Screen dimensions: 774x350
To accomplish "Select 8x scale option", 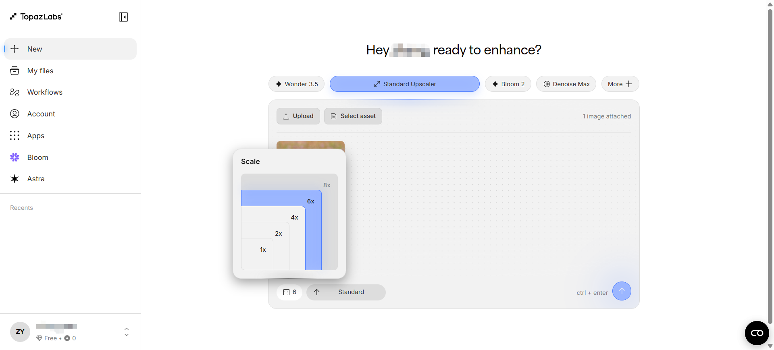I will point(327,185).
